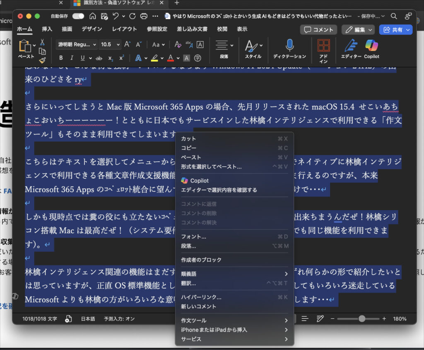This screenshot has height=350, width=424.
Task: Click the zoom slider handle
Action: 362,319
